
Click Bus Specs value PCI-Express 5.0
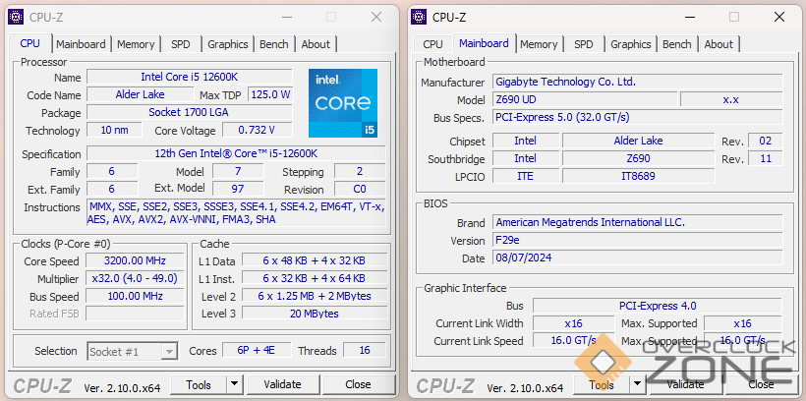tap(637, 117)
